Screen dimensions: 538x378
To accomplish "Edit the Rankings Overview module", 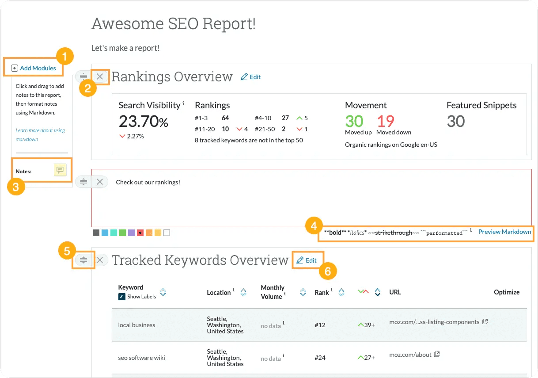I will 250,77.
